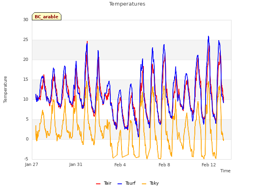Click the orange Tsky legend swatch
Image resolution: width=255 pixels, height=191 pixels.
144,184
